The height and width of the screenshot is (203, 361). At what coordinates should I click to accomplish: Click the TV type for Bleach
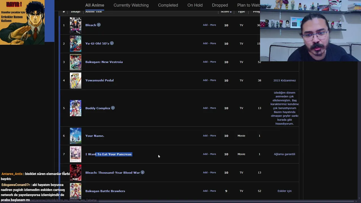tap(241, 25)
